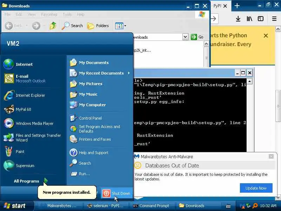
Task: Close the yellow Python fundraiser banner
Action: [266, 36]
